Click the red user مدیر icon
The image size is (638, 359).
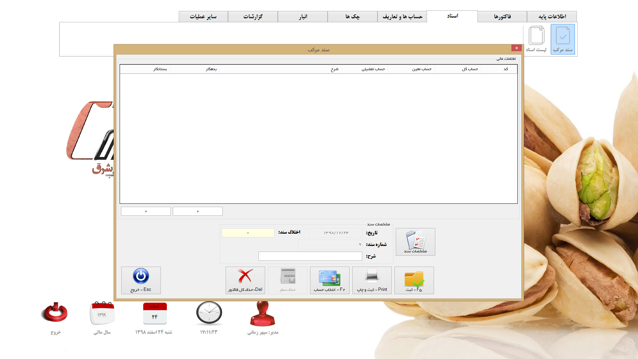(x=263, y=313)
